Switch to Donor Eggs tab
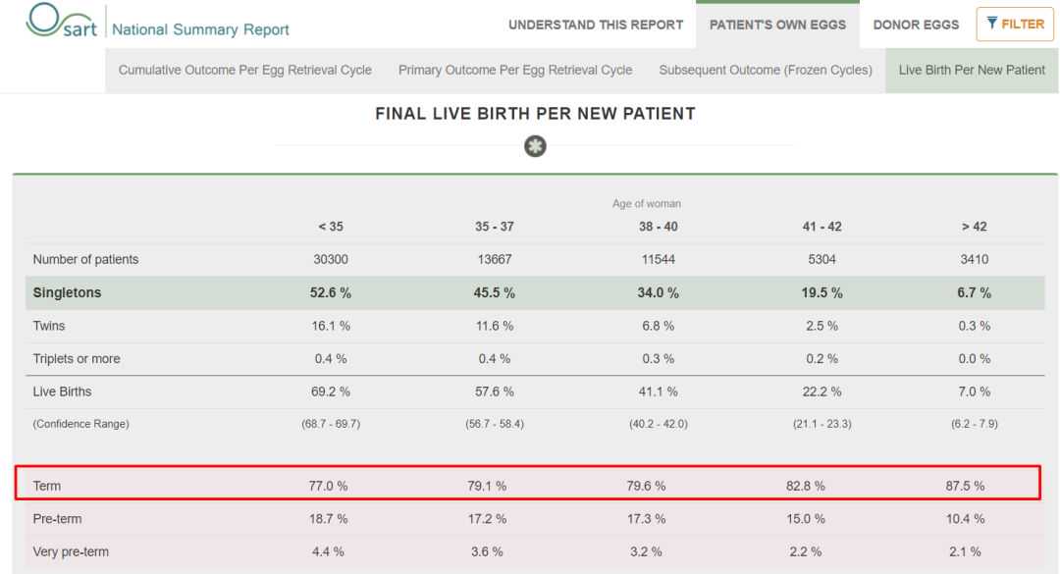 coord(917,25)
